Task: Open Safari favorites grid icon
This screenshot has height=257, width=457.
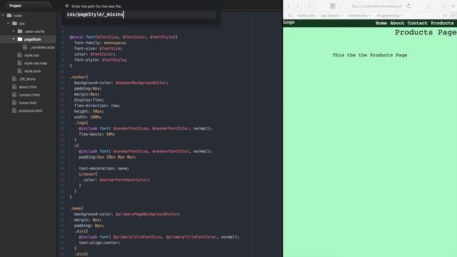Action: tap(290, 16)
